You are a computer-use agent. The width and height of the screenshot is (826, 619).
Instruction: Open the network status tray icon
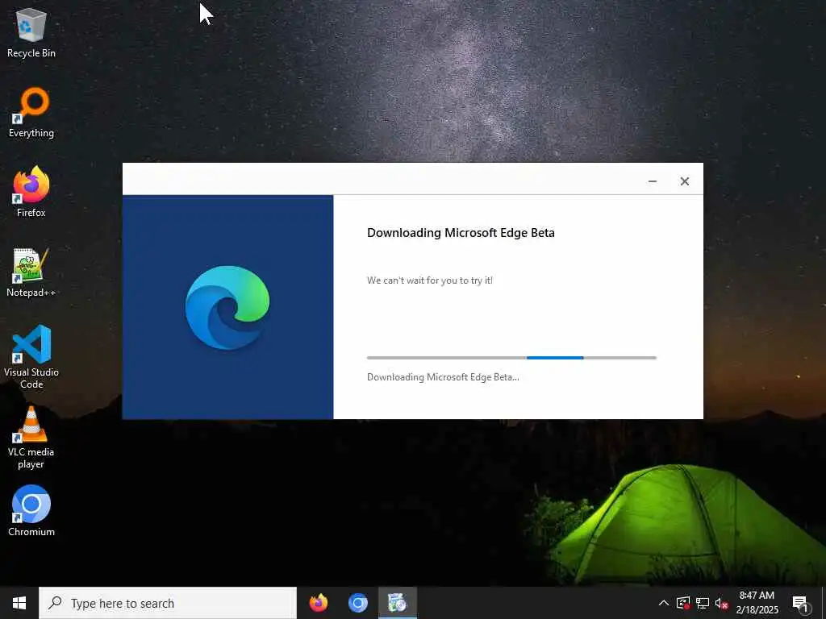coord(703,603)
